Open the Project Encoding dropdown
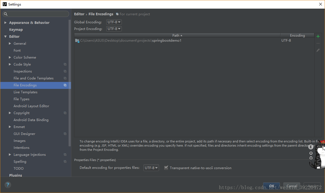The height and width of the screenshot is (193, 325). (114, 29)
